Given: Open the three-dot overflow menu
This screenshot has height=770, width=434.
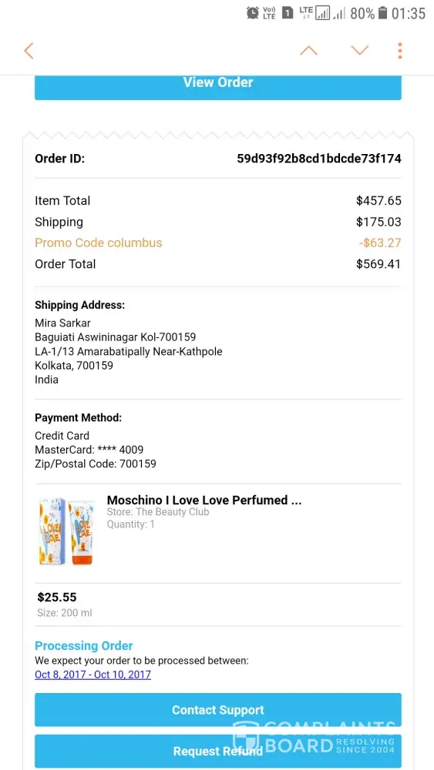Looking at the screenshot, I should click(x=399, y=51).
